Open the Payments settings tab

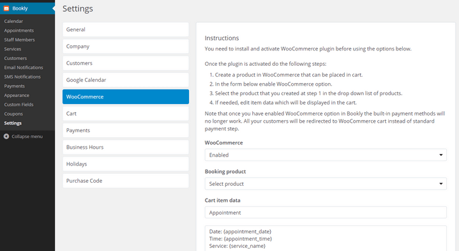click(126, 130)
